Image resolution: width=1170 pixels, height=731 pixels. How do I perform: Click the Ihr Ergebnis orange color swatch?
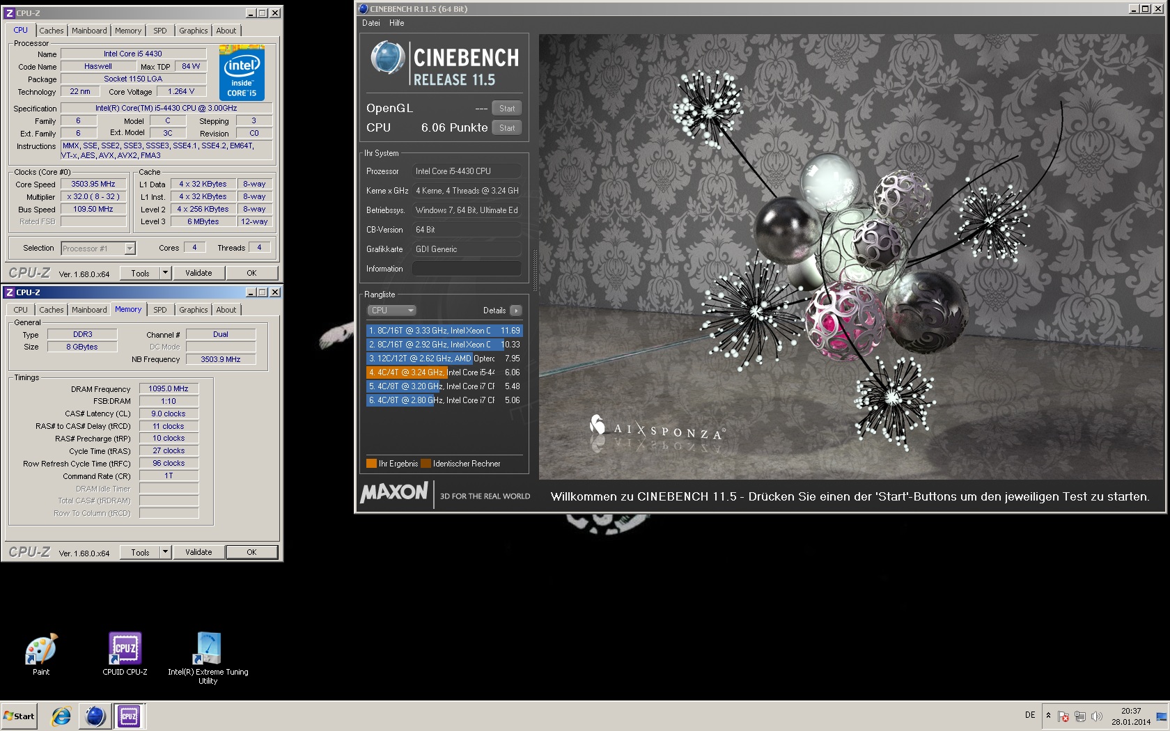[371, 464]
